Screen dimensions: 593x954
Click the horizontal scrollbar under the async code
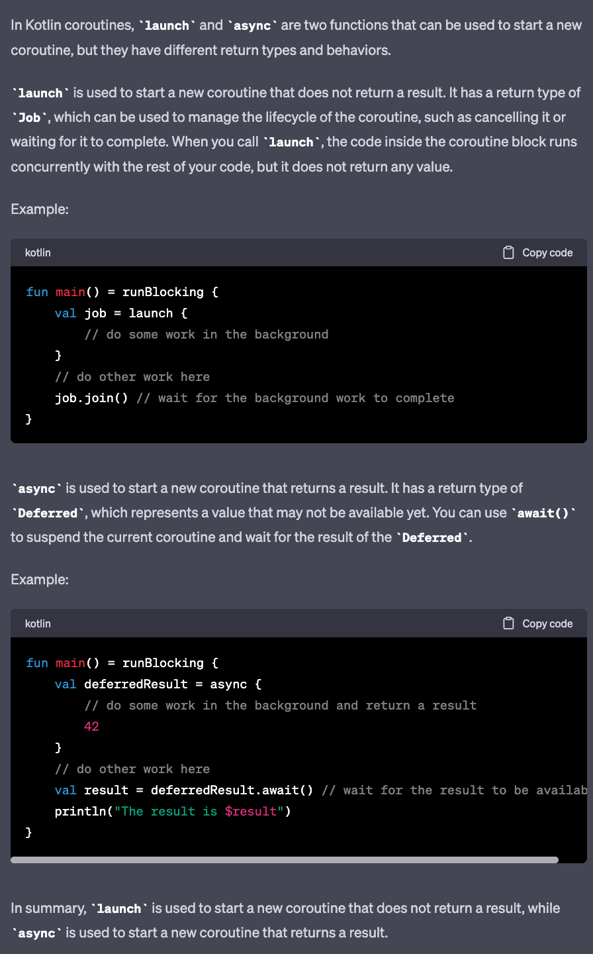tap(285, 860)
